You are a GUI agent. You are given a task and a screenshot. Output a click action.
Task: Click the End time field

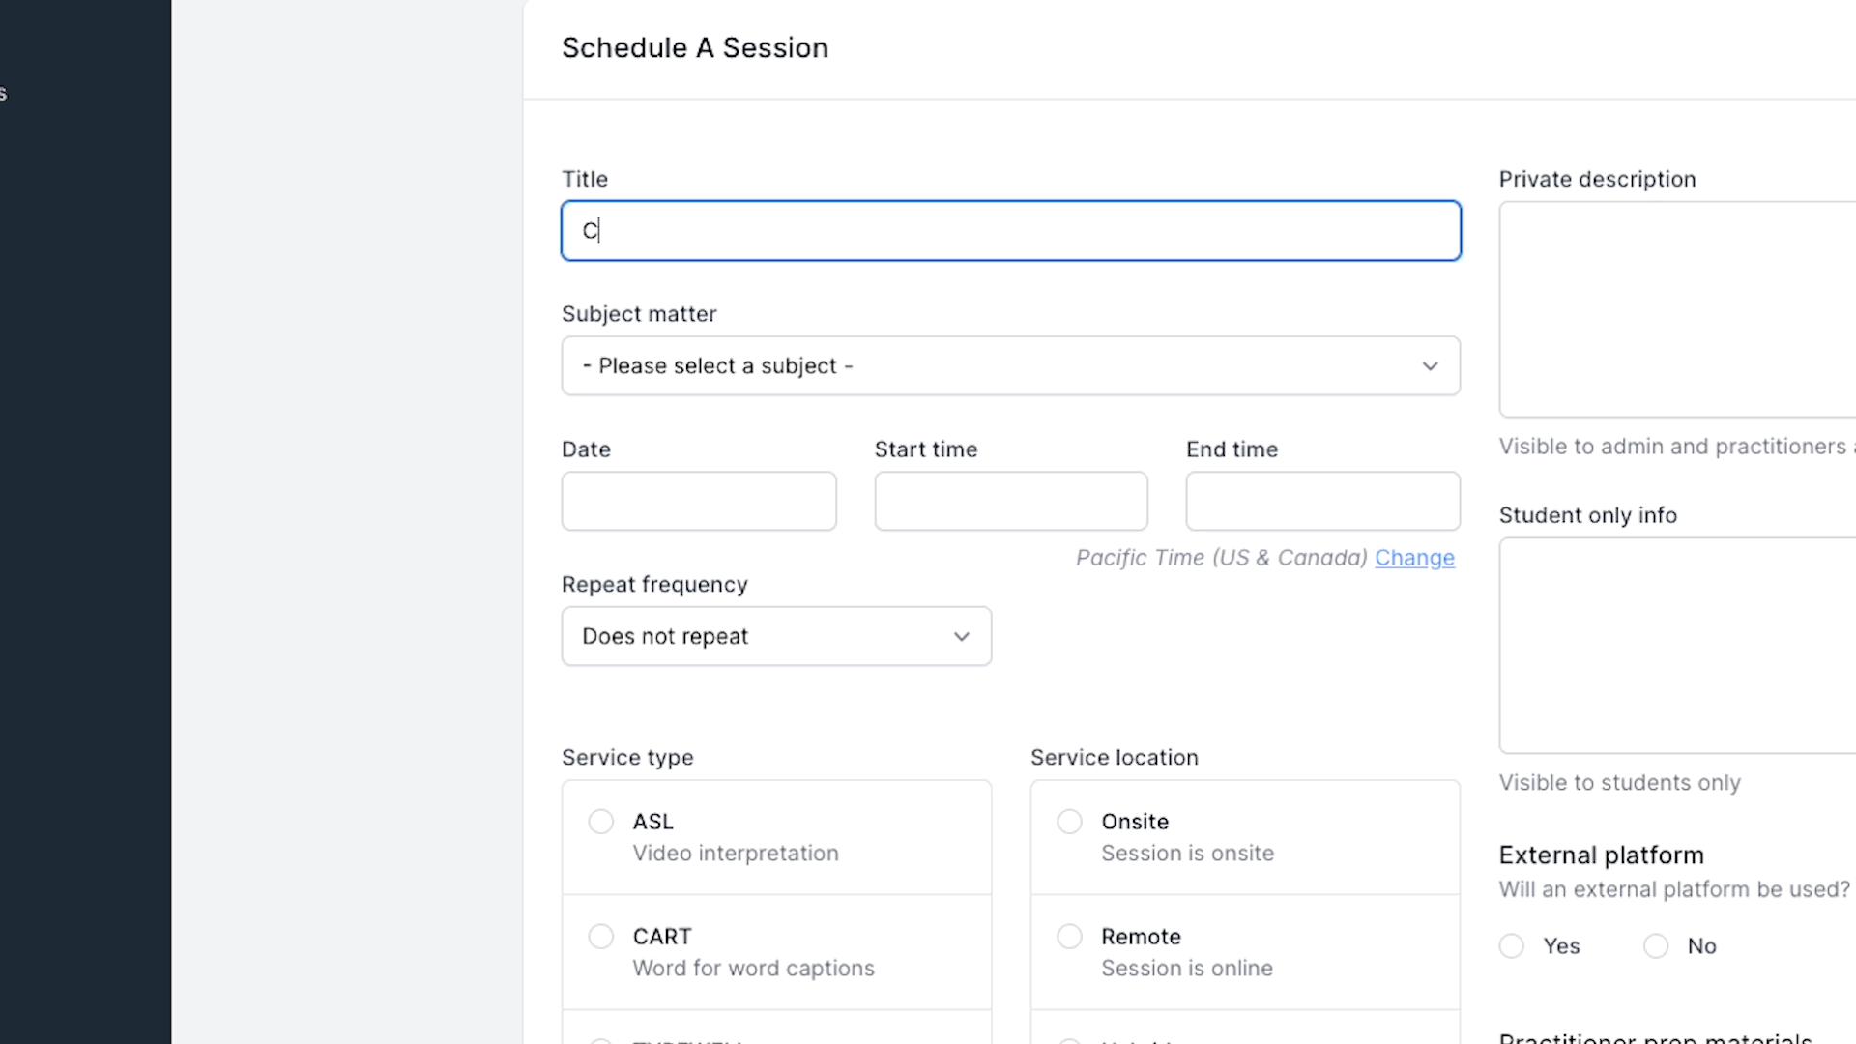pos(1322,501)
